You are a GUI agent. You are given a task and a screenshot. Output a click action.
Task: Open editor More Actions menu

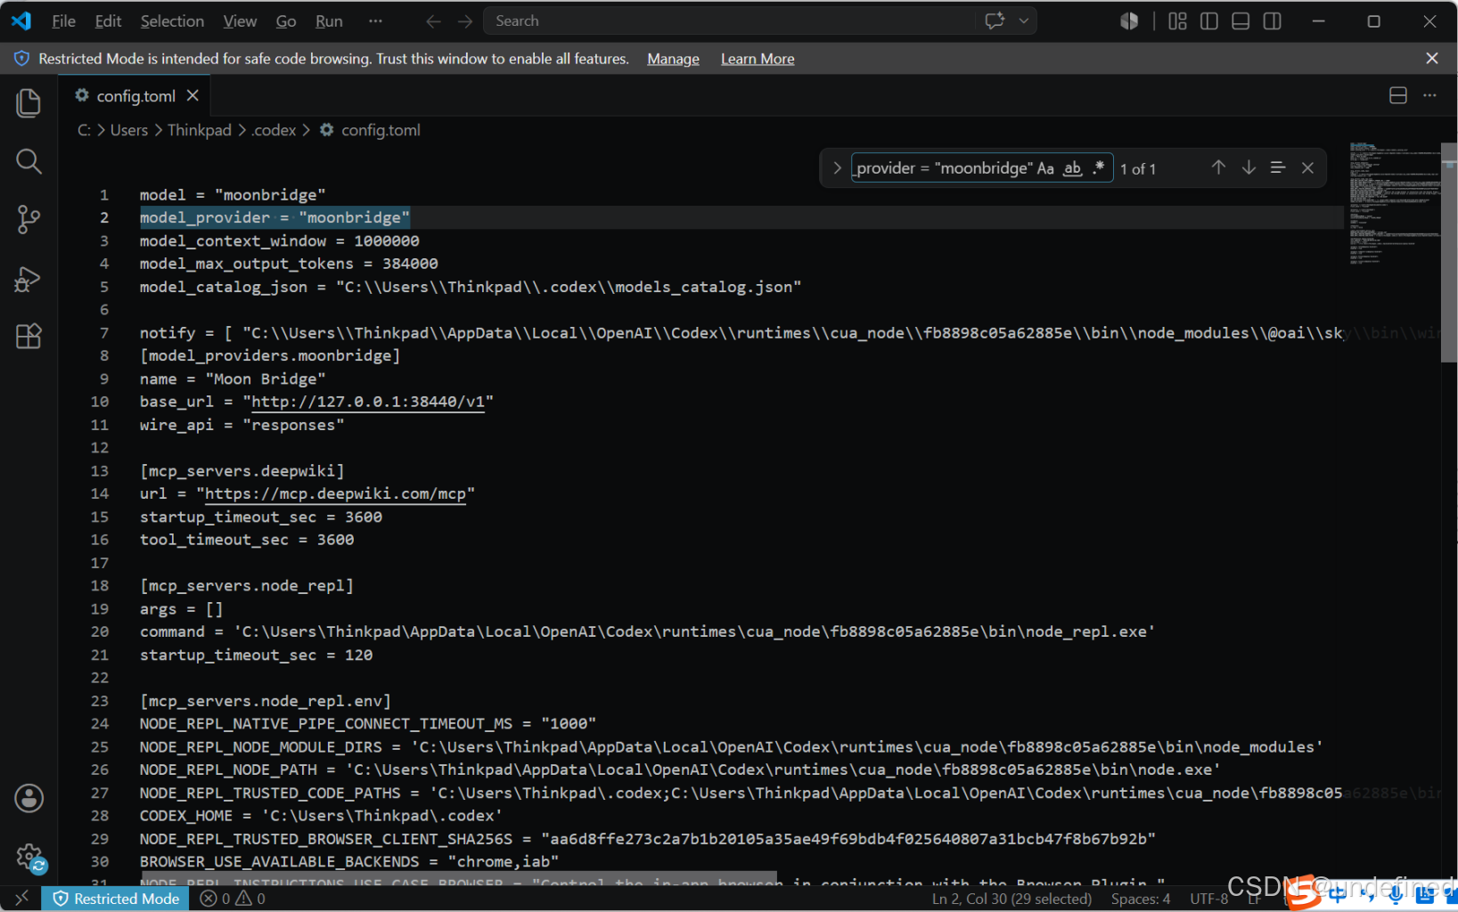[x=1429, y=95]
